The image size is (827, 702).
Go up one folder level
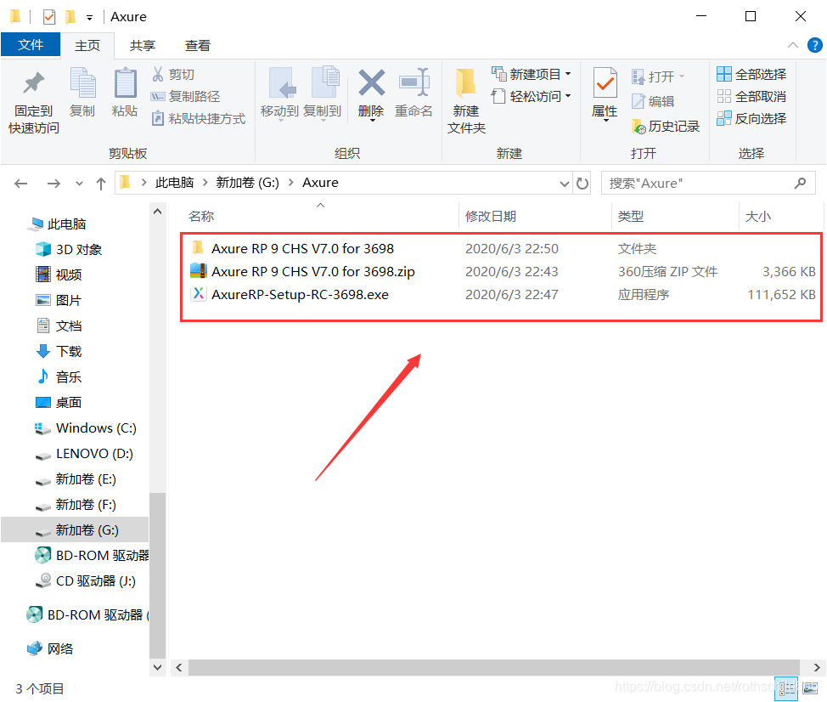101,184
